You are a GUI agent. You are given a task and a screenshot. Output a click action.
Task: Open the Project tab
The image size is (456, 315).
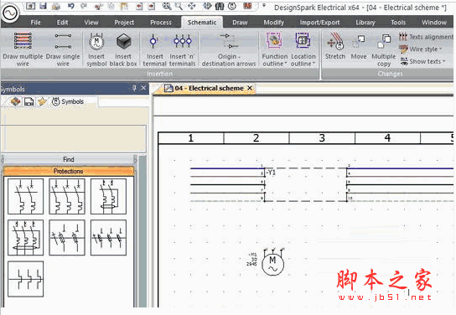tap(124, 23)
